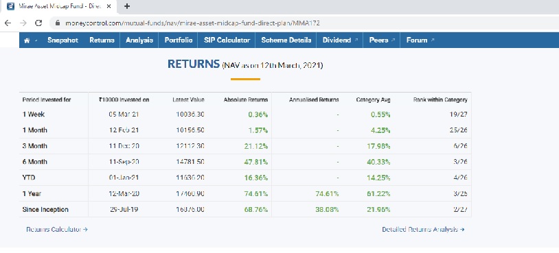
Task: Click category average '0.55%'
Action: click(380, 115)
